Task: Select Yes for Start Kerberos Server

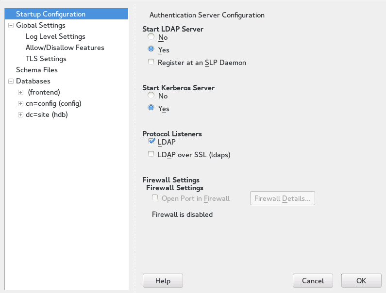Action: pos(151,108)
